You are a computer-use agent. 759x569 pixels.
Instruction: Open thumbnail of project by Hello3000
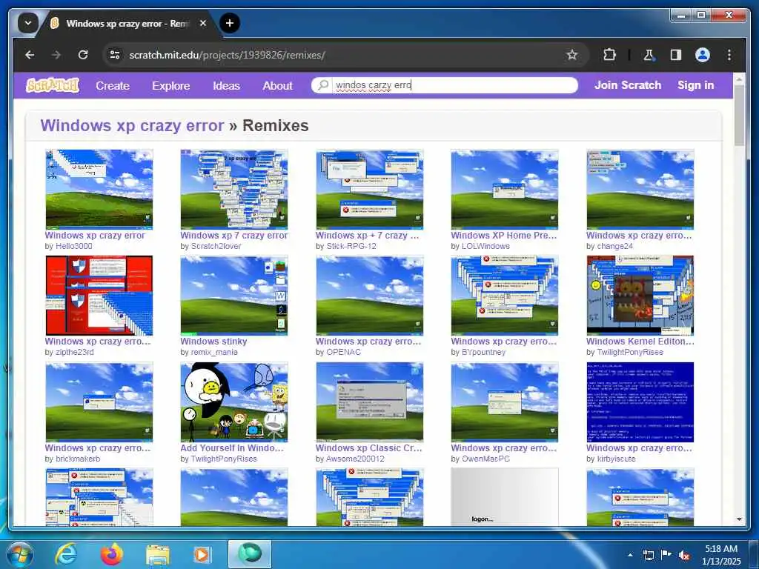99,189
